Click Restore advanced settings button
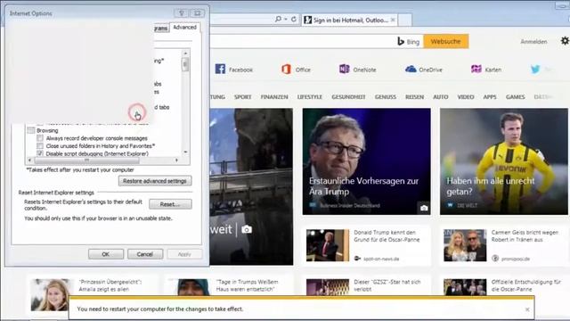 (x=155, y=181)
